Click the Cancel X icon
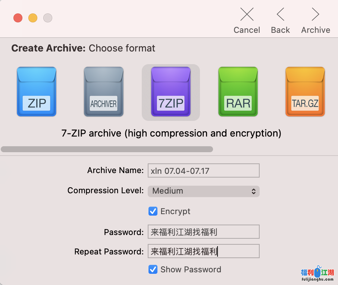This screenshot has width=338, height=285. point(247,15)
